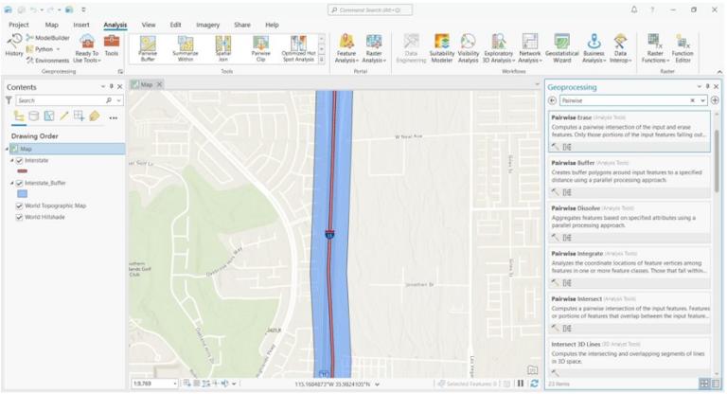This screenshot has width=727, height=394.
Task: Open Intersect 3D Lines tool result
Action: click(x=629, y=357)
